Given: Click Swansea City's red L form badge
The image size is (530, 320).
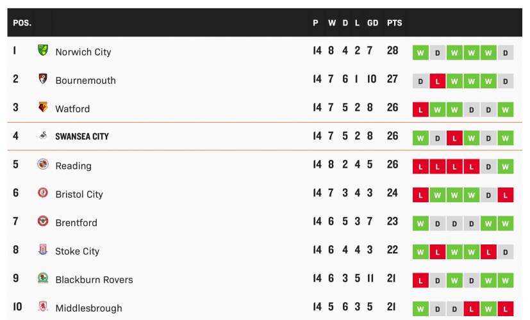Looking at the screenshot, I should click(454, 138).
